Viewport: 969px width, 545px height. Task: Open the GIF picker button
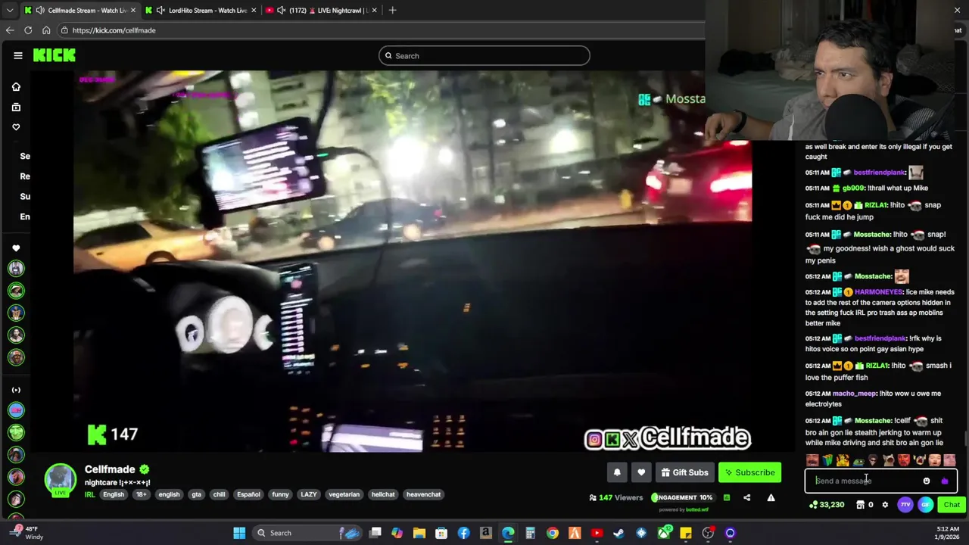(x=925, y=505)
